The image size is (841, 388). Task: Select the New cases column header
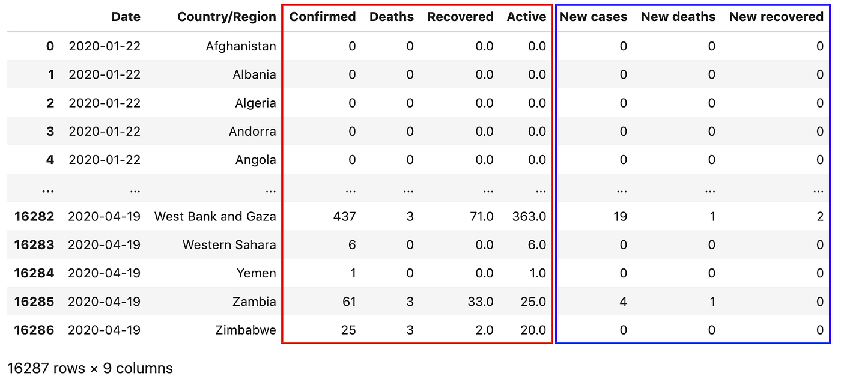594,17
